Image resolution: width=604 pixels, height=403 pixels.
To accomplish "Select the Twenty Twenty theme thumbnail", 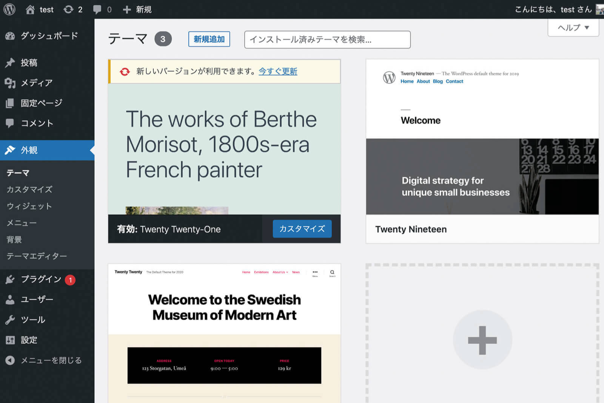I will [224, 334].
